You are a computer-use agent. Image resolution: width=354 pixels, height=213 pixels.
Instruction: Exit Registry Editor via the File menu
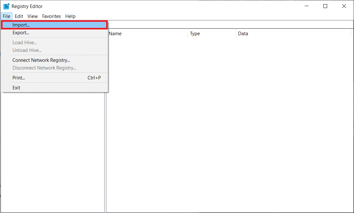(16, 88)
